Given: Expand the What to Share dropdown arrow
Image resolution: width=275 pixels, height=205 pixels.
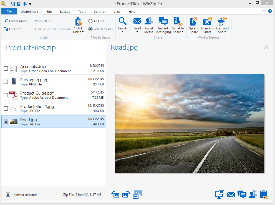Looking at the screenshot, I should pyautogui.click(x=182, y=32).
